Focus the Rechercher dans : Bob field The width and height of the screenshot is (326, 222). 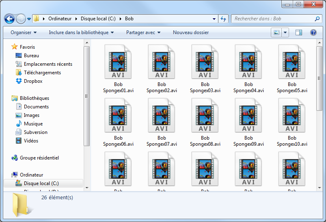coord(277,19)
